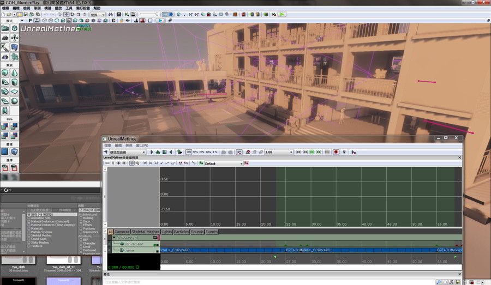Enable the Particle Systems filter checkbox
This screenshot has width=491, height=285.
click(x=29, y=232)
